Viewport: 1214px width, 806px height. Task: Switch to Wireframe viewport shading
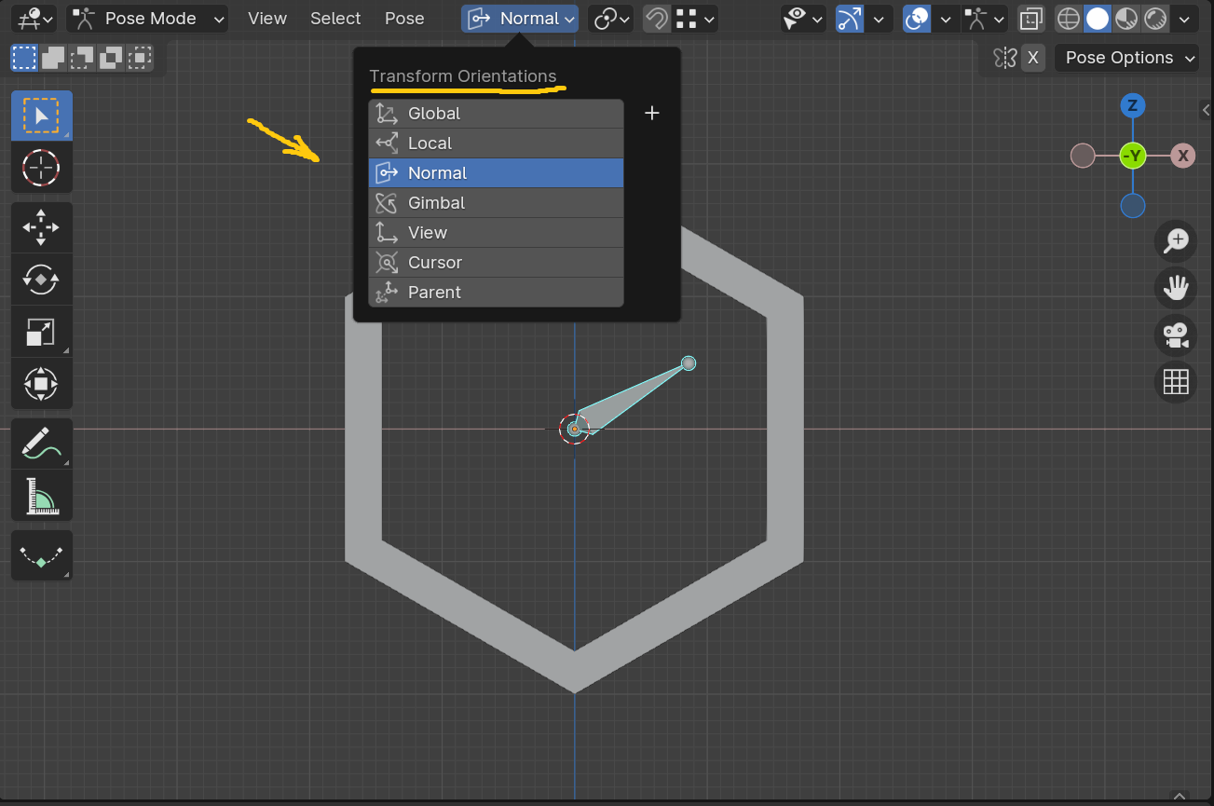1069,19
